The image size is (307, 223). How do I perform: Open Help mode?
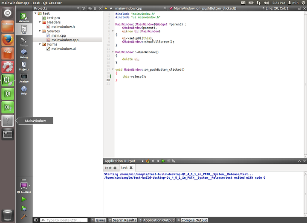click(24, 90)
